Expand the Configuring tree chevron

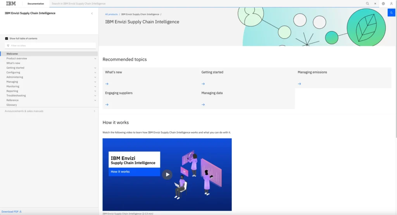tap(95, 73)
